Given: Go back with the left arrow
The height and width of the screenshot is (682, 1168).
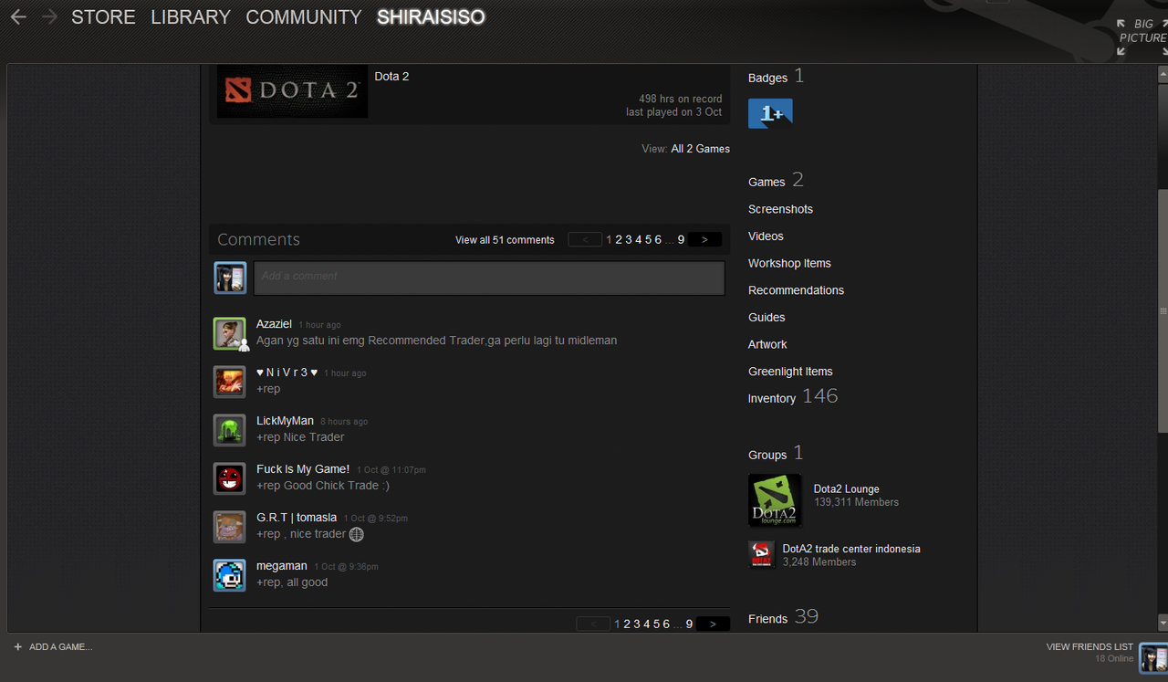Looking at the screenshot, I should click(18, 16).
